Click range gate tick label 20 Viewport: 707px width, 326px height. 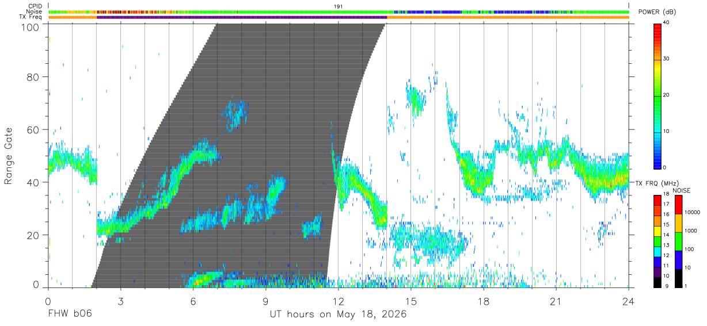click(34, 235)
